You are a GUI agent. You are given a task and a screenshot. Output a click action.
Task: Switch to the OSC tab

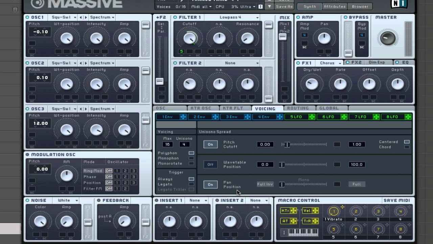(170, 108)
